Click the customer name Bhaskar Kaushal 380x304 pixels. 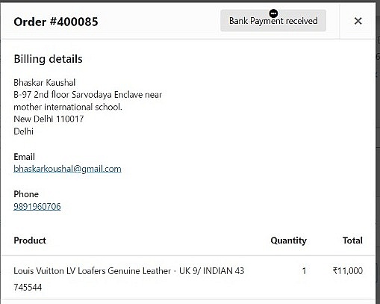(45, 83)
